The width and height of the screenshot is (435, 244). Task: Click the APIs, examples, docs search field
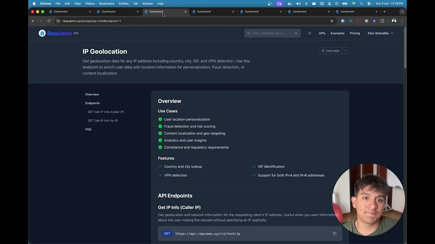(x=270, y=33)
